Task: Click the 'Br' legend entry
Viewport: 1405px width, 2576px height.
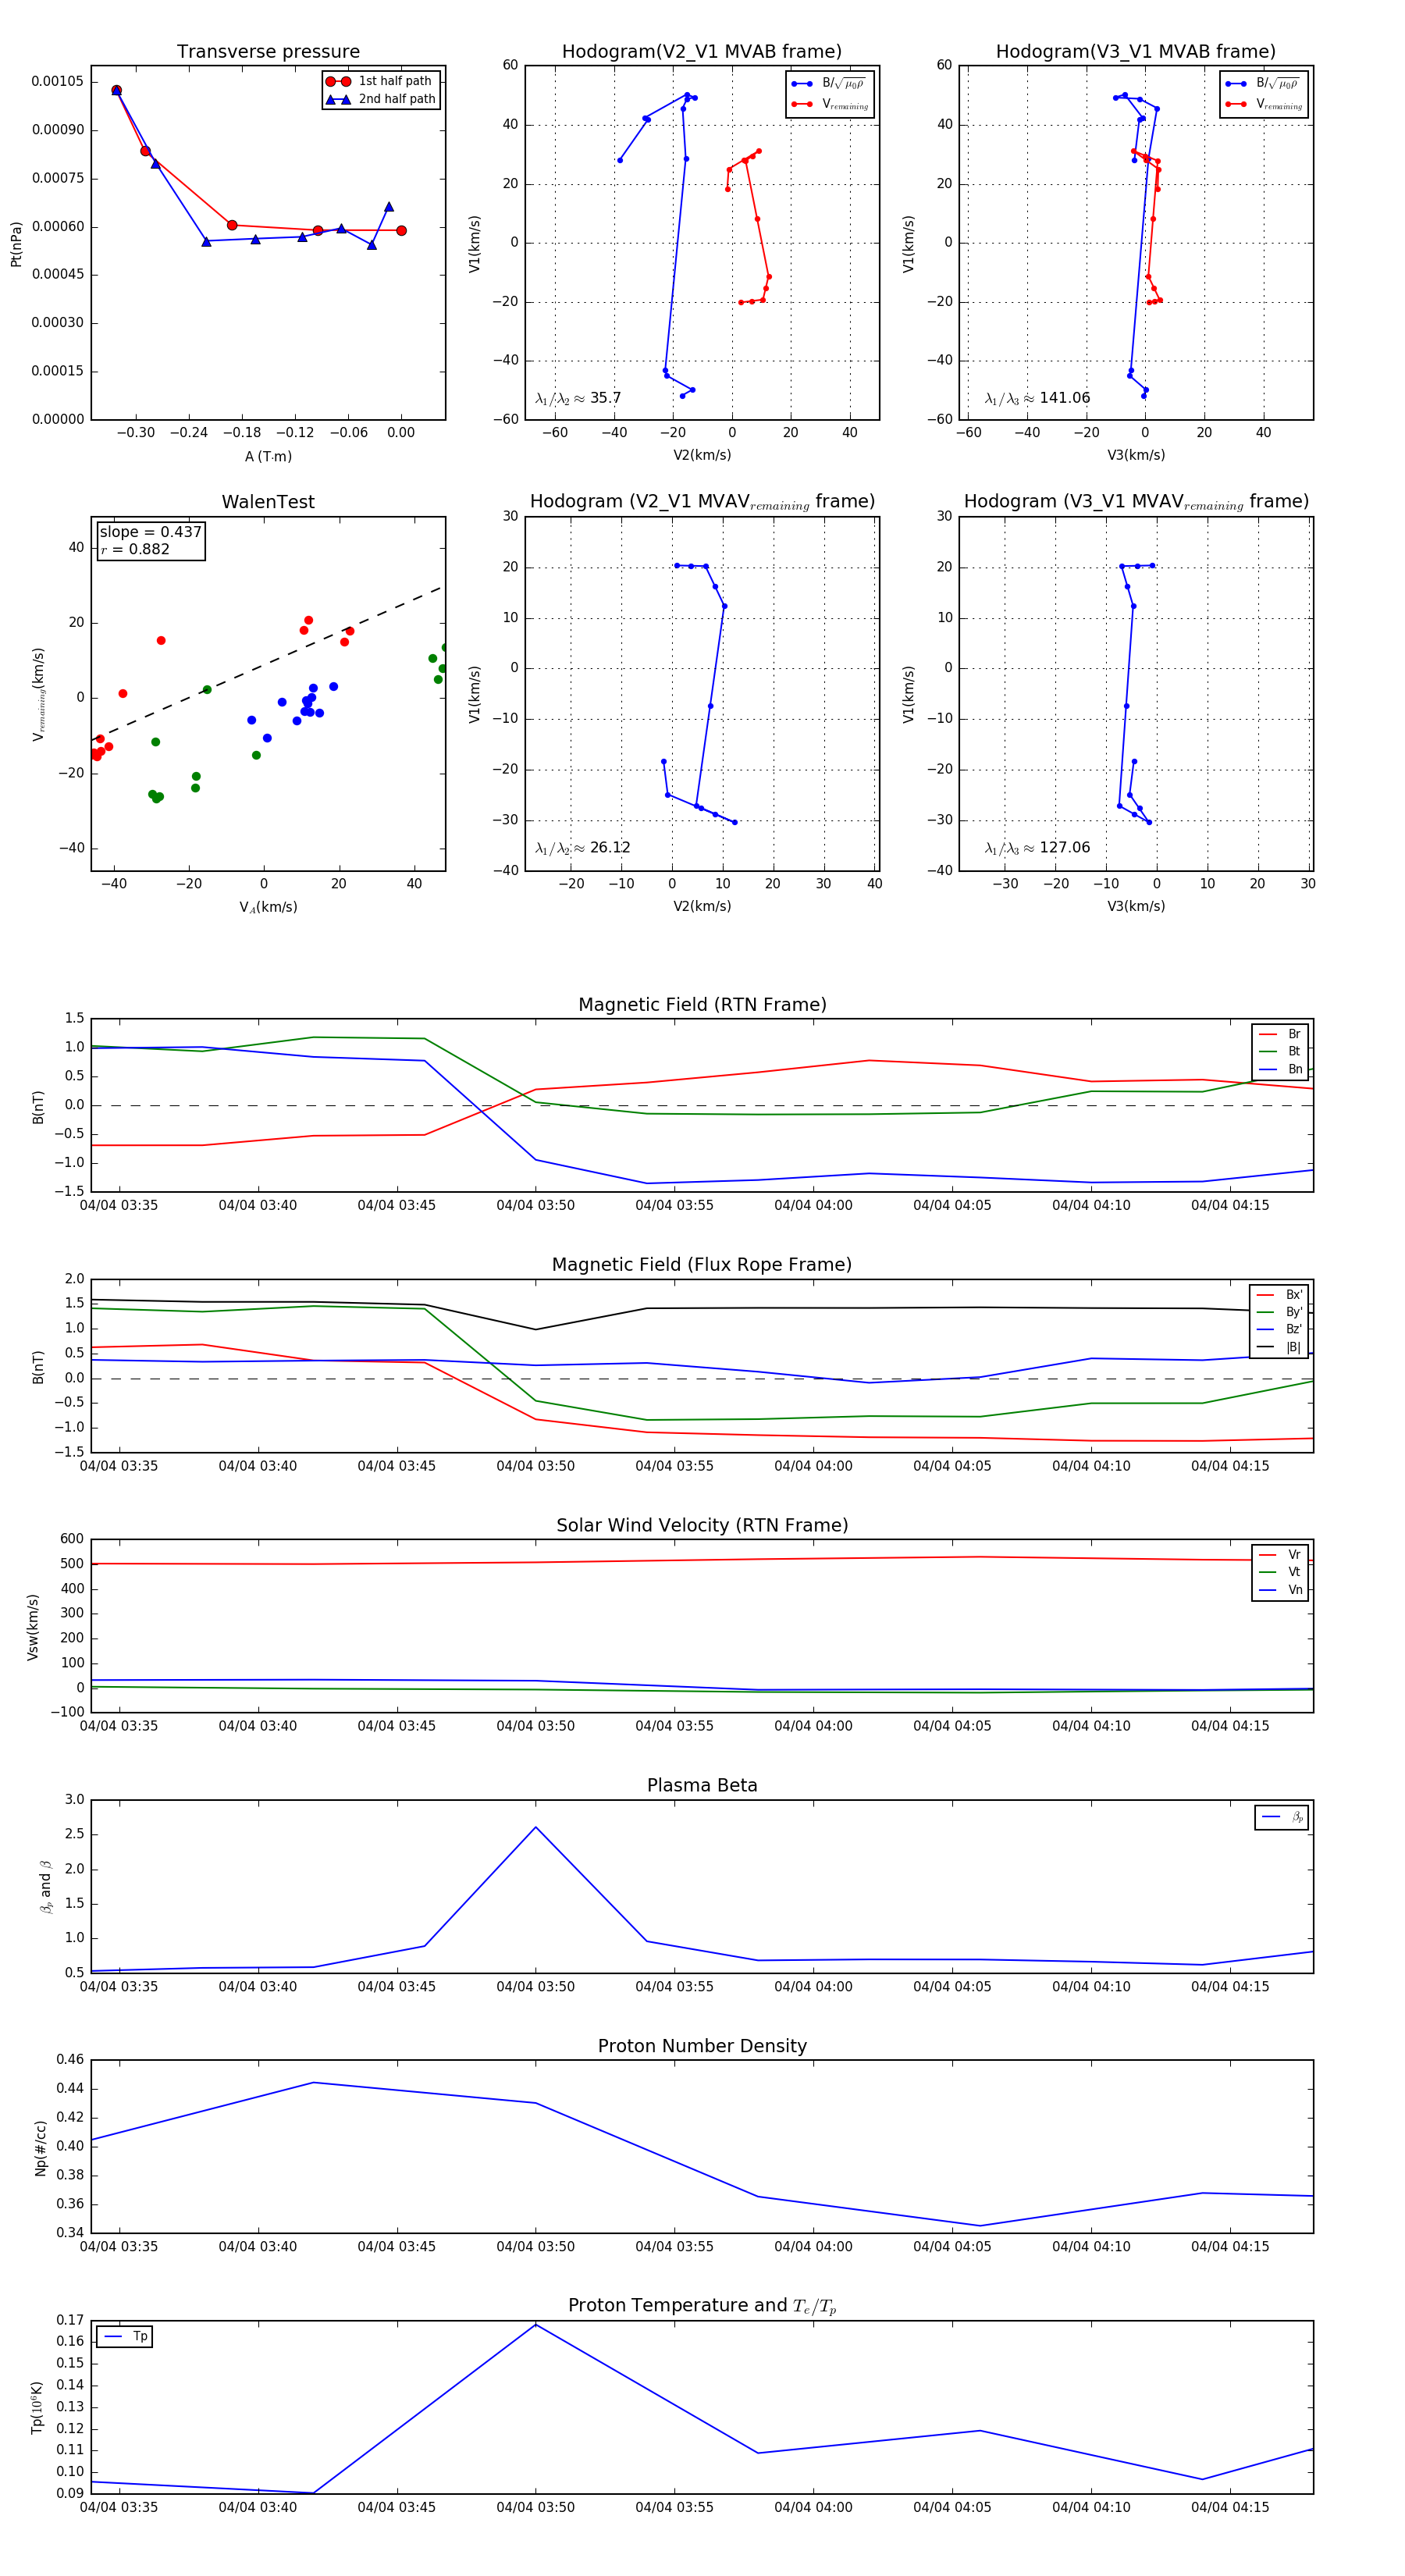Action: coord(1280,1034)
